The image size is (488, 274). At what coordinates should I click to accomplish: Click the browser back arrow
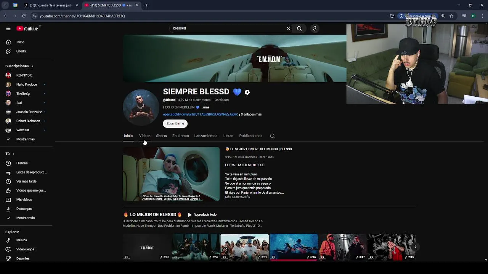pyautogui.click(x=5, y=16)
